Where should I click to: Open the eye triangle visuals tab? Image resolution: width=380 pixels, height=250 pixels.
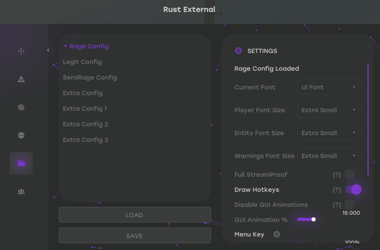click(x=21, y=79)
